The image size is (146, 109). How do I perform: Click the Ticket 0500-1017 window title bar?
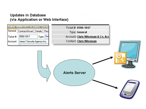(28, 27)
